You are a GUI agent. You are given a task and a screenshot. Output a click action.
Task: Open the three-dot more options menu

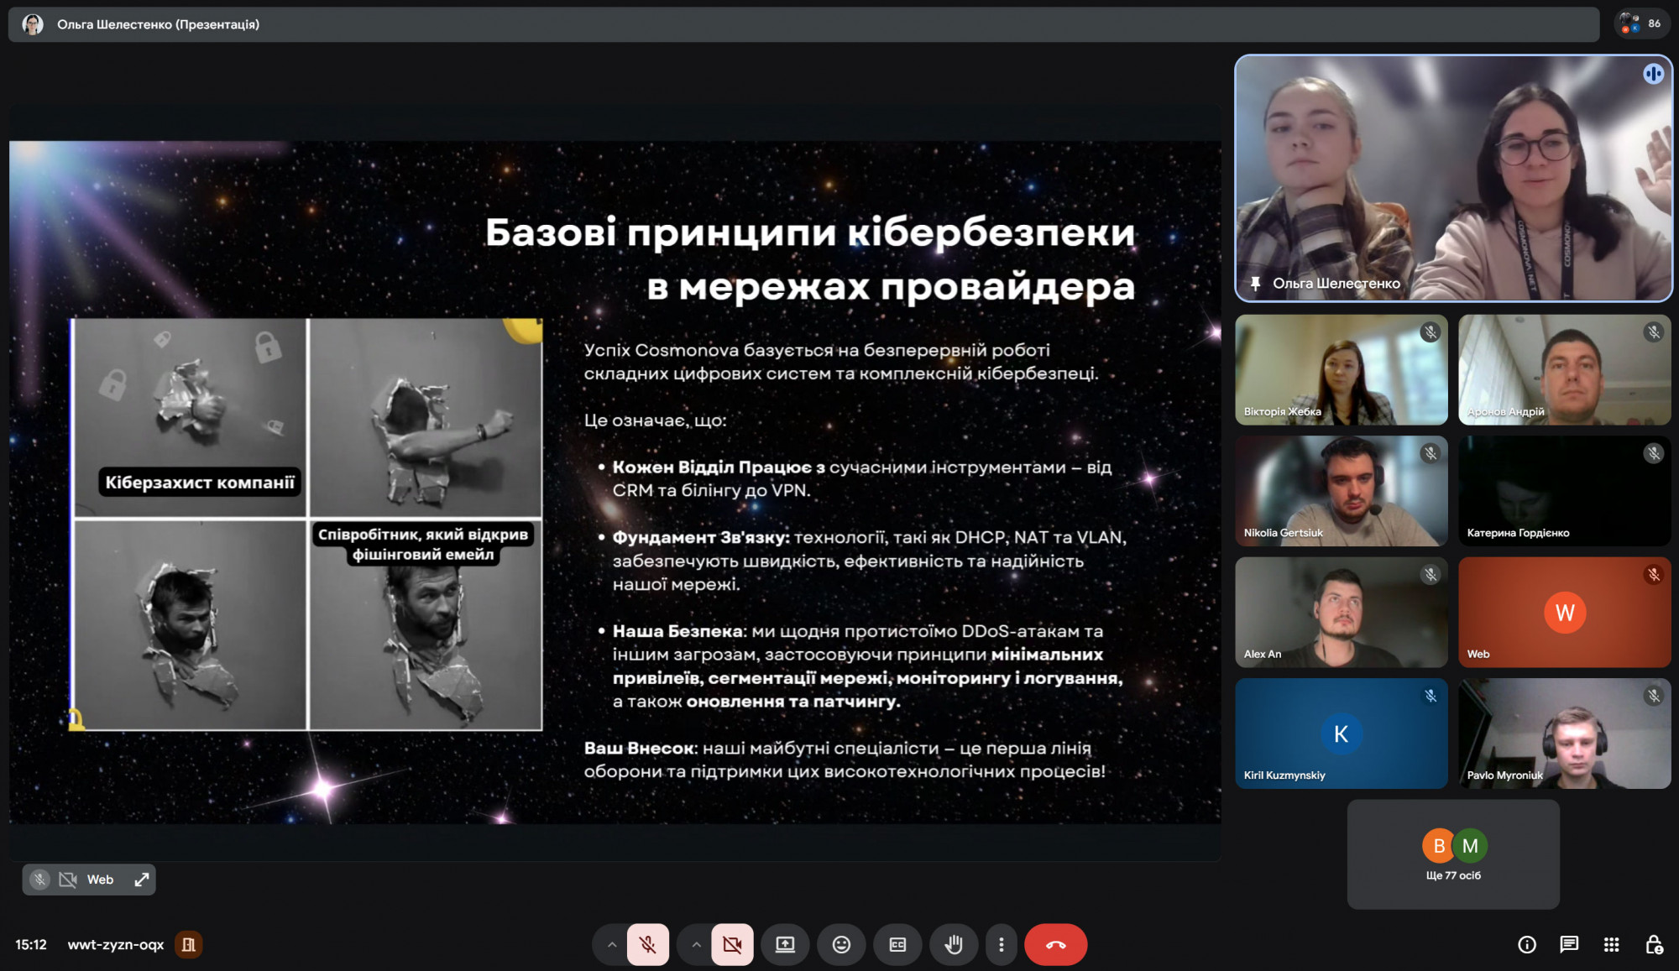(1001, 945)
